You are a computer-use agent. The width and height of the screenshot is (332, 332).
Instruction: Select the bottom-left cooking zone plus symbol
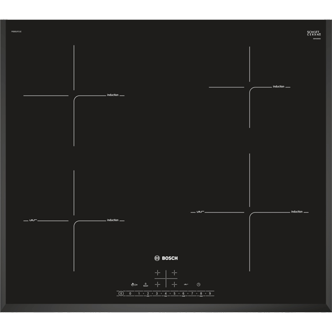coord(158,284)
